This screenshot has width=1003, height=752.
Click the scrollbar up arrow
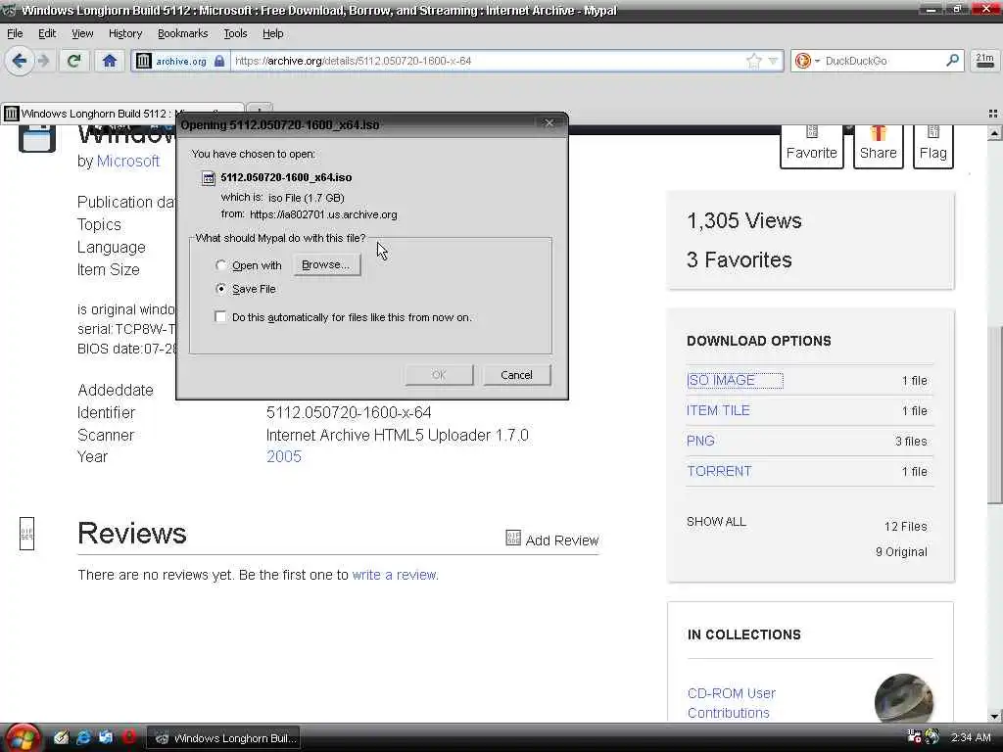pos(994,133)
